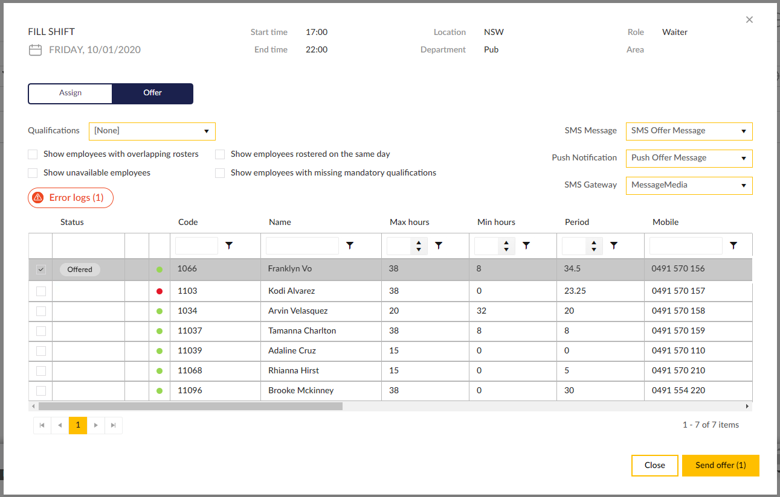Select the Tamanna Charlton name cell
780x497 pixels.
tap(321, 331)
